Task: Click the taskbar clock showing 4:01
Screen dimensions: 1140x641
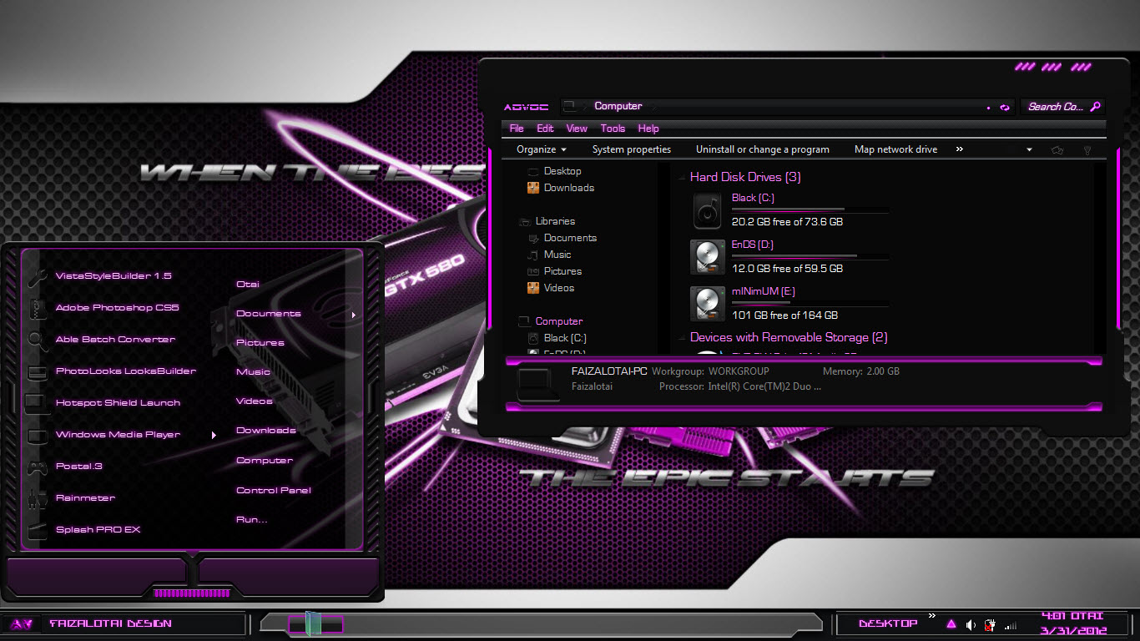Action: [x=1072, y=623]
